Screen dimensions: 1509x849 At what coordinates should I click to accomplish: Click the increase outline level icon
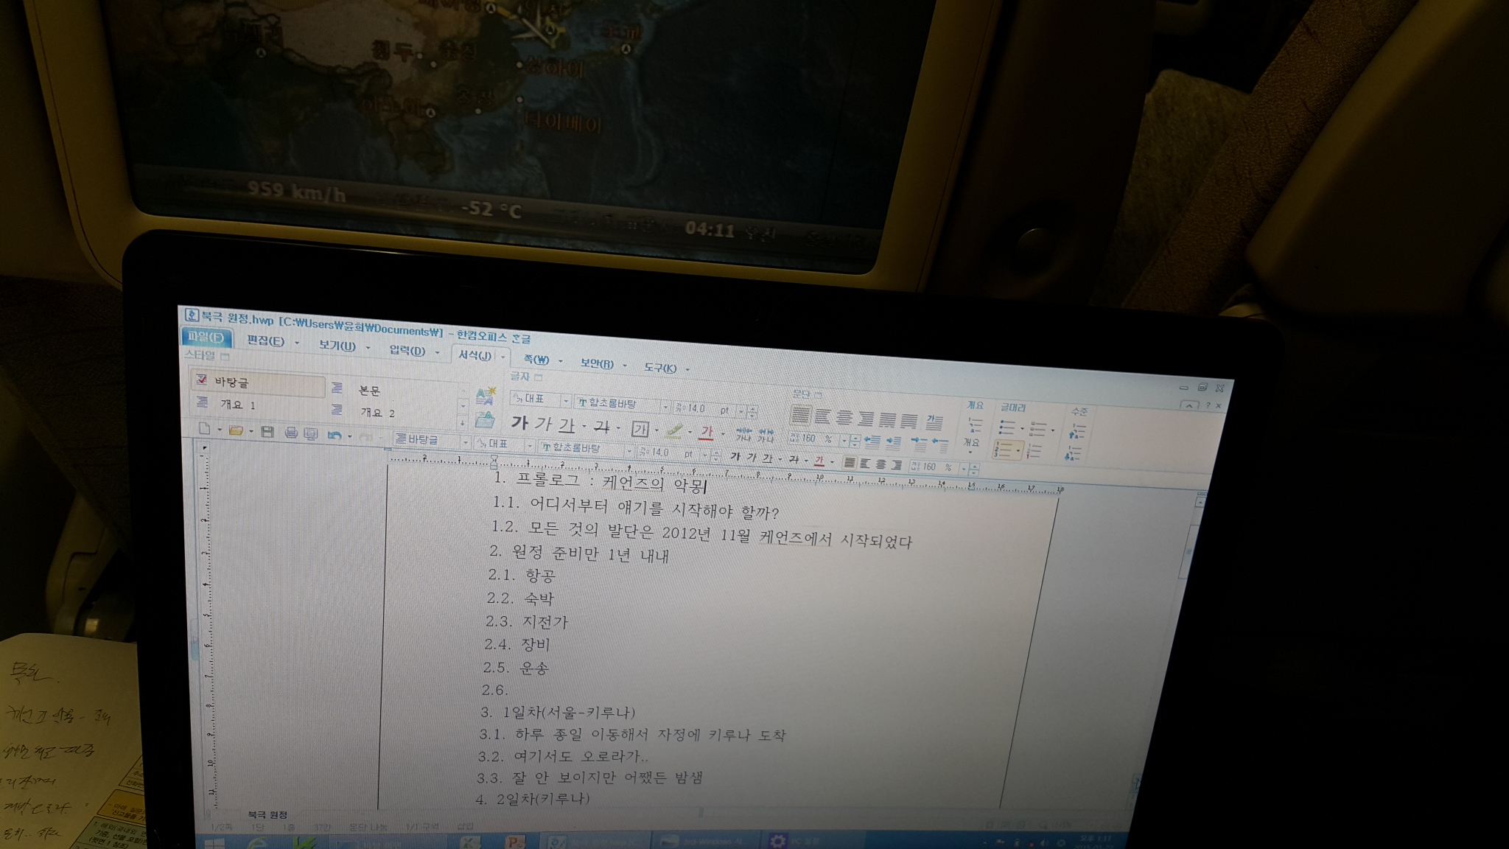click(1077, 431)
